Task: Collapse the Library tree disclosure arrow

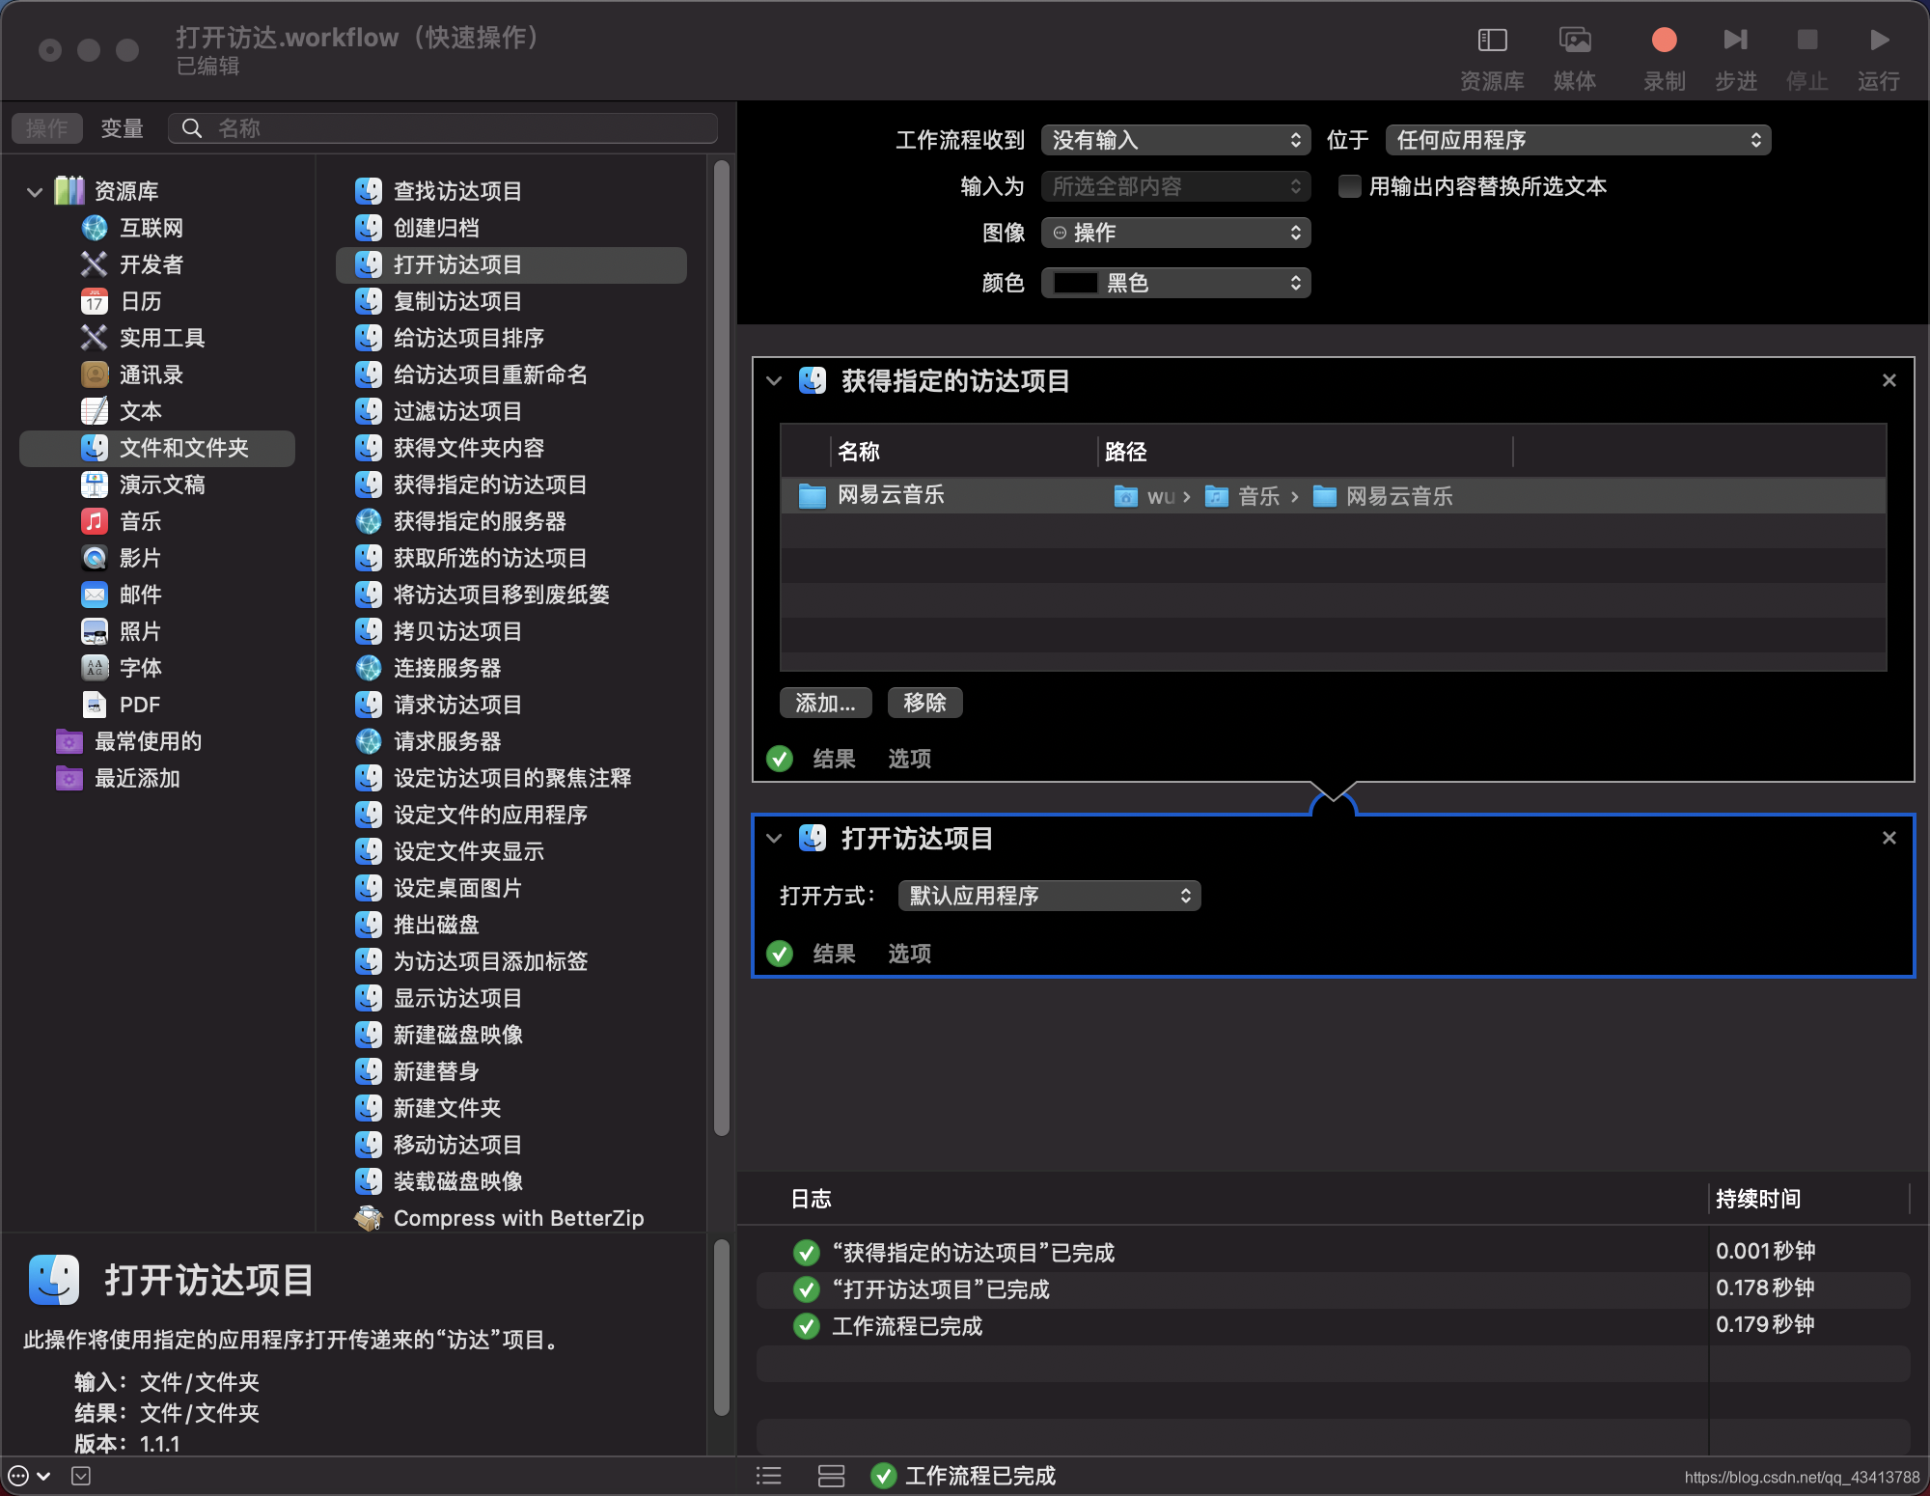Action: pyautogui.click(x=35, y=192)
